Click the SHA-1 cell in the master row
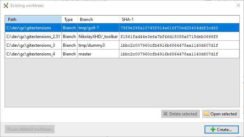Screen dimensions: 244x137 [179, 54]
